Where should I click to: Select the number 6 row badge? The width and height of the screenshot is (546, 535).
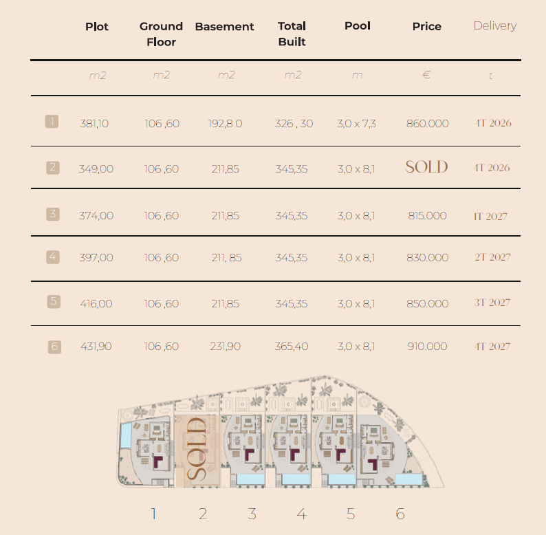pyautogui.click(x=54, y=347)
